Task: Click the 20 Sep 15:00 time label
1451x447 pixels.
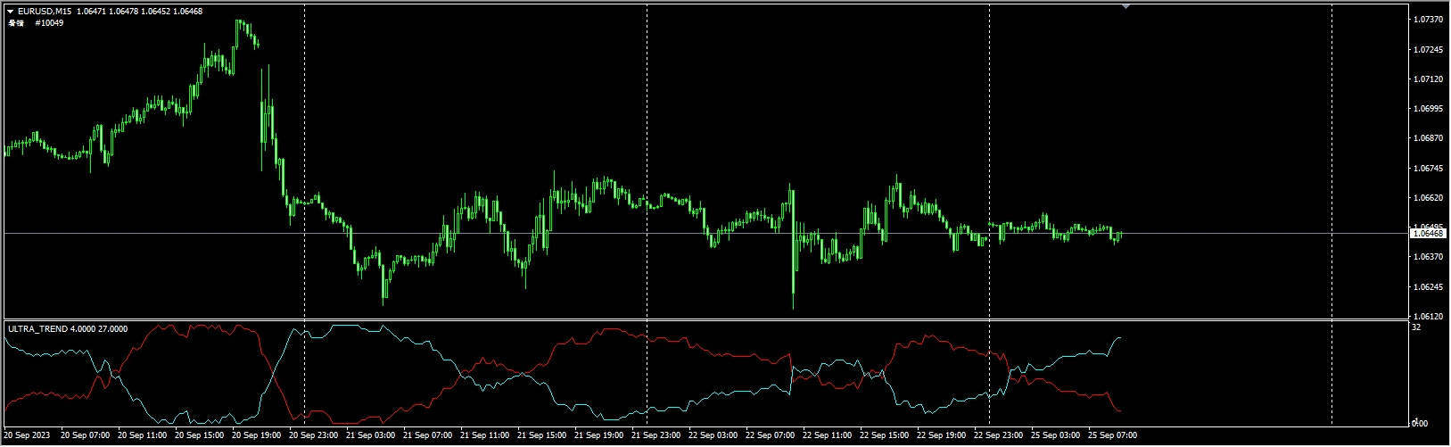Action: coord(199,436)
